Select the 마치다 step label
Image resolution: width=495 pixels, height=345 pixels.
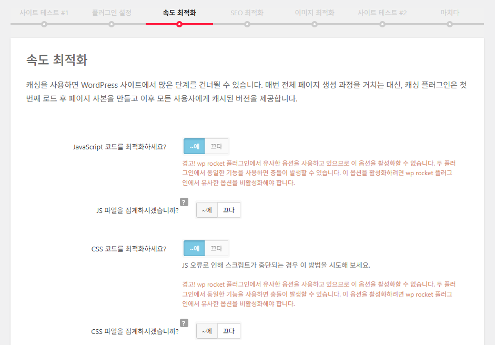(450, 12)
